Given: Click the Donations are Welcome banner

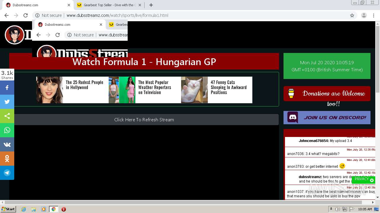Looking at the screenshot, I should 327,94.
